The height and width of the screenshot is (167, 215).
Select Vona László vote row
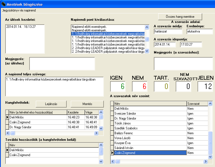pyautogui.click(x=159, y=138)
